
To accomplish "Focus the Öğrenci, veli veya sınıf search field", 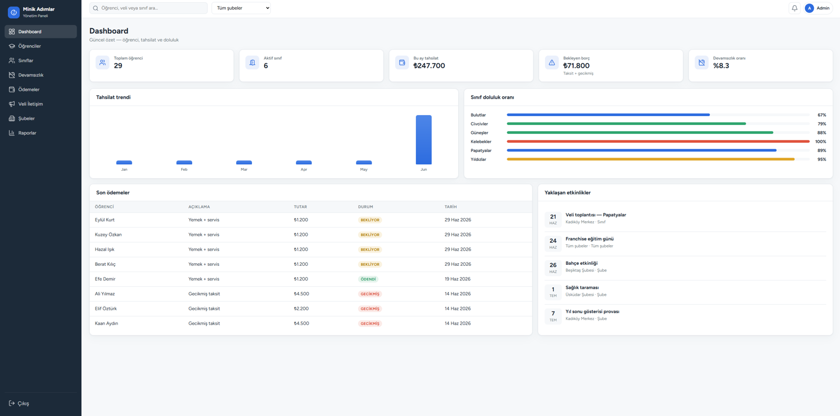I will (149, 8).
